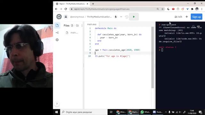Click the 'age = Main.caculates_age' code line
205x115 pixels.
coord(118,50)
